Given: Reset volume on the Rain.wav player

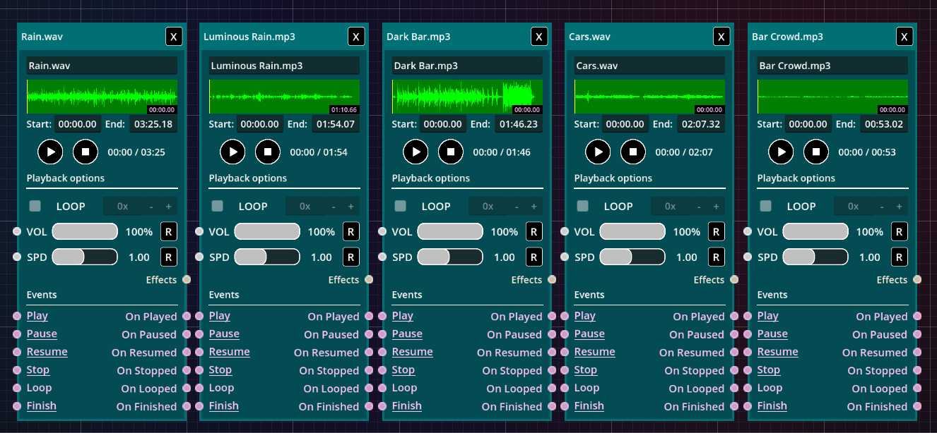Looking at the screenshot, I should point(168,232).
